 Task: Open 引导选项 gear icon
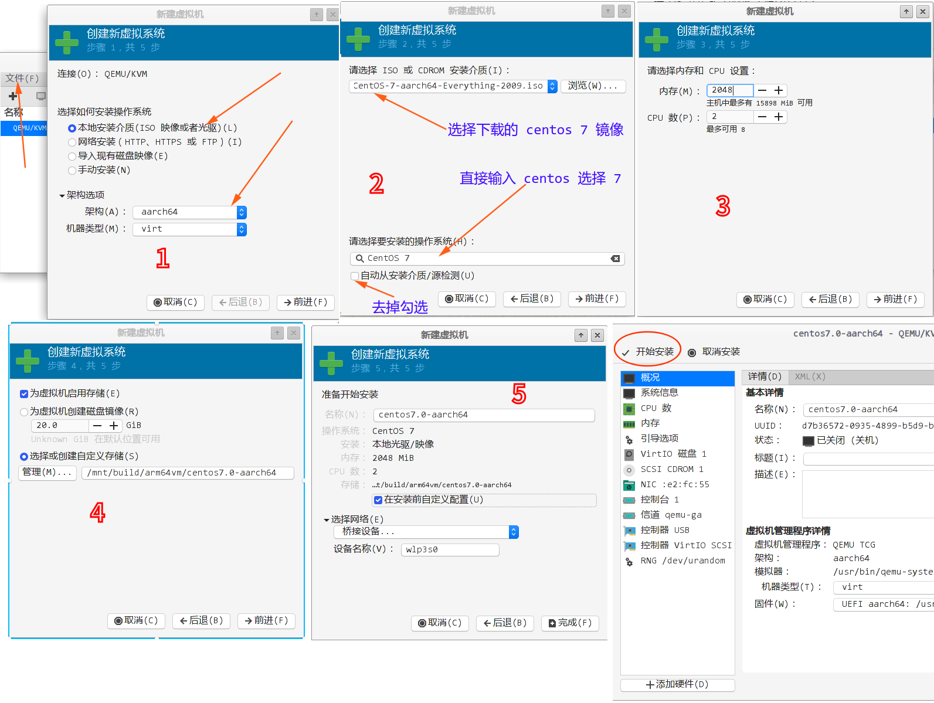(629, 439)
